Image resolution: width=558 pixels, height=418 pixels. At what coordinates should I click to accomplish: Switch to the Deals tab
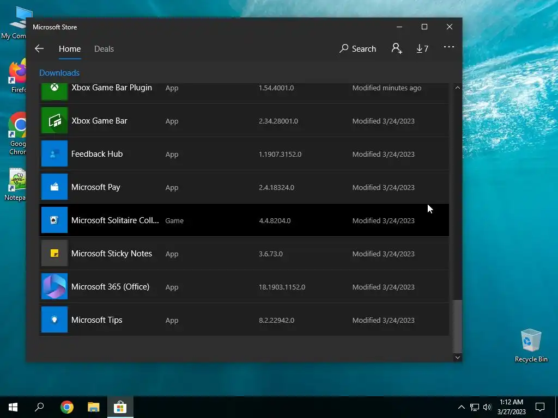[104, 48]
